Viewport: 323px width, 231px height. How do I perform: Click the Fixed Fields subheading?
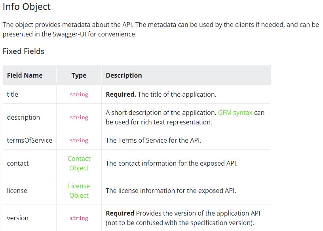click(x=23, y=51)
